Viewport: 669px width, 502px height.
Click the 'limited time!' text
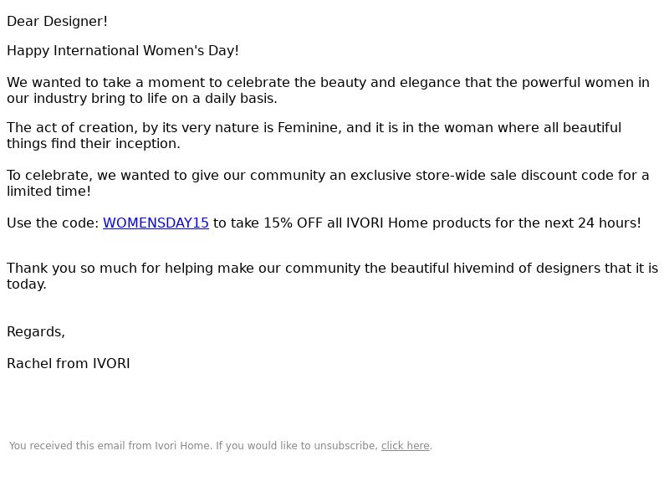pos(49,192)
